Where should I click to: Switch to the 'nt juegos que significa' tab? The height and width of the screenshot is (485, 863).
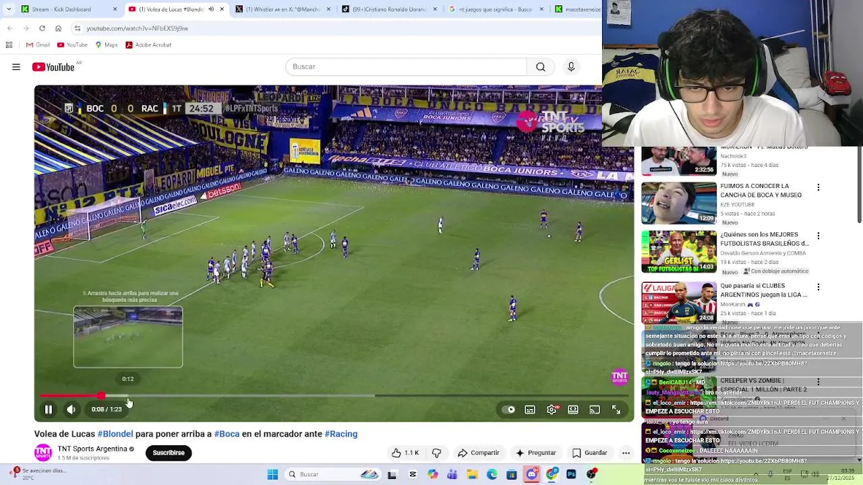tap(496, 9)
